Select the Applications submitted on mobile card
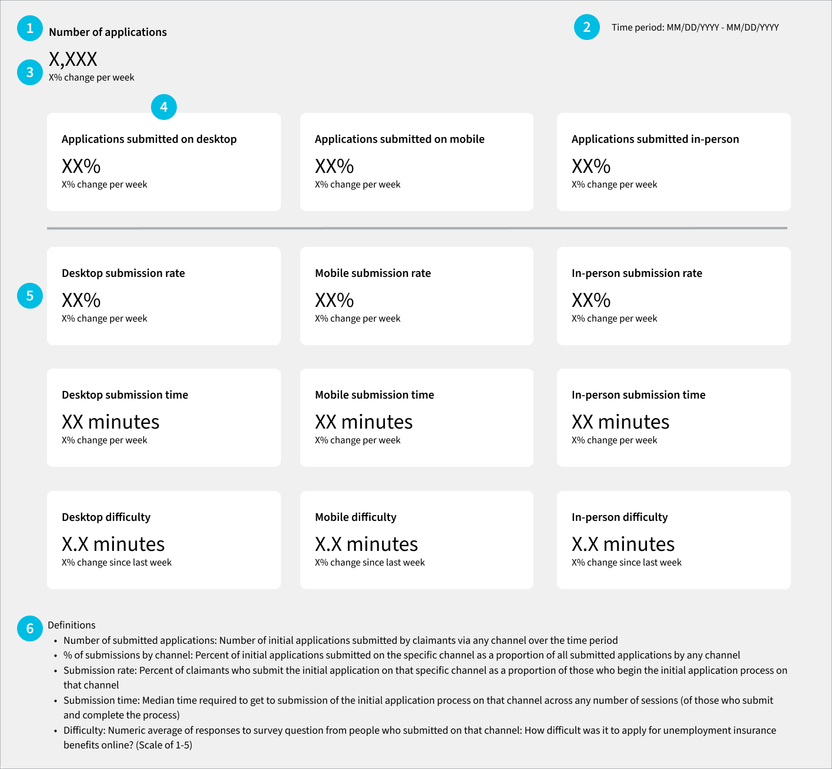832x769 pixels. [417, 162]
